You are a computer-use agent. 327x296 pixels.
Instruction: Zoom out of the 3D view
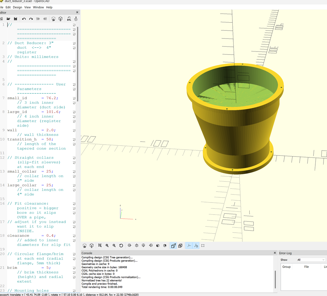point(114,246)
